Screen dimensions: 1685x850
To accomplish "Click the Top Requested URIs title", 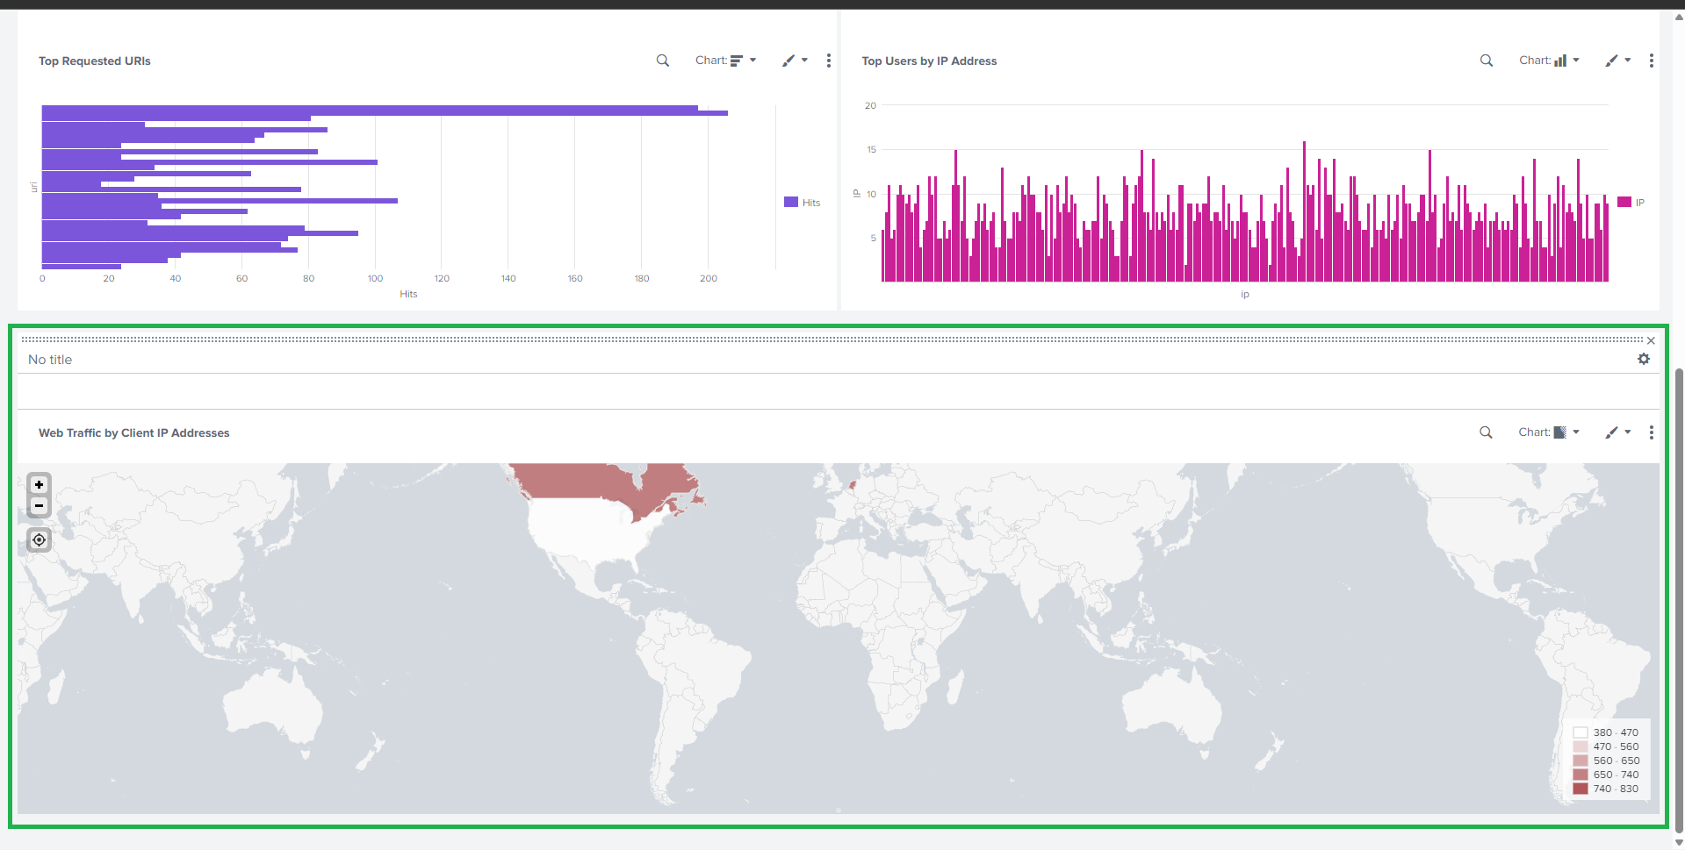I will [95, 61].
